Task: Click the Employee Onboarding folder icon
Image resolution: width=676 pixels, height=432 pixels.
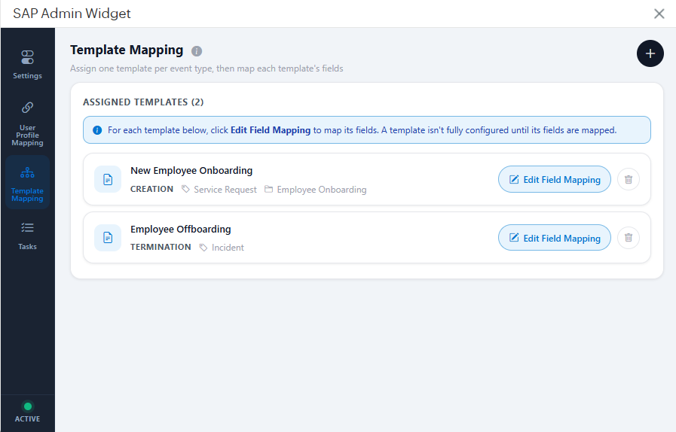Action: coord(268,189)
